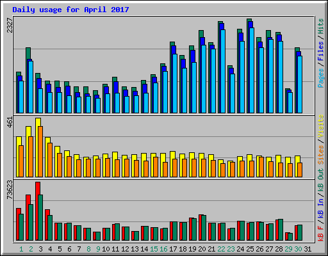Click day label 20 on the x-axis

pos(202,249)
